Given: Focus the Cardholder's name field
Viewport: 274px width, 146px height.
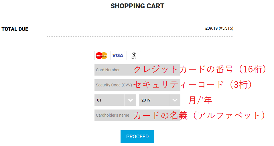Looking at the screenshot, I should pos(137,115).
